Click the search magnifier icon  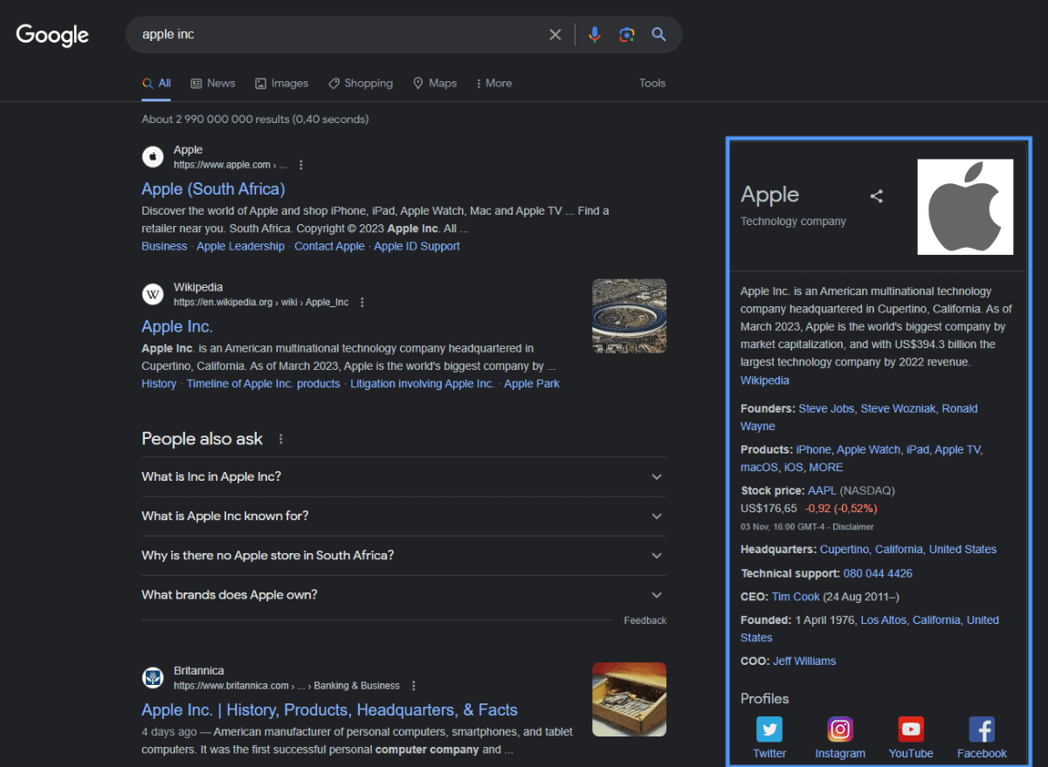click(x=658, y=34)
